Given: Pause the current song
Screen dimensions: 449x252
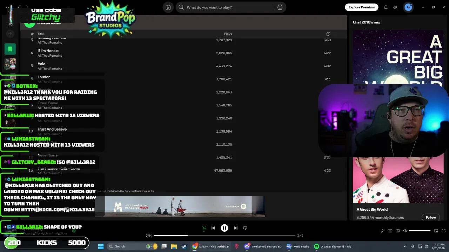Looking at the screenshot, I should point(224,228).
